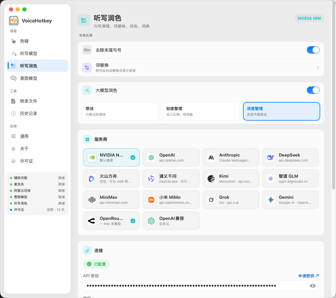Click 'open.bigmodel.cn' text on GLM card
The height and width of the screenshot is (298, 336).
pos(293,181)
